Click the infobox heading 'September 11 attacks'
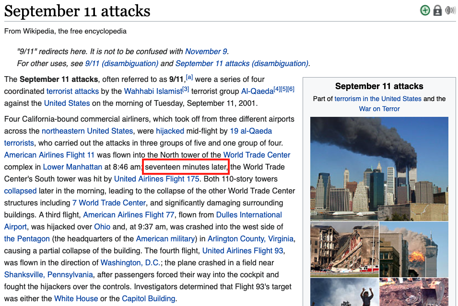The width and height of the screenshot is (458, 306). tap(379, 86)
